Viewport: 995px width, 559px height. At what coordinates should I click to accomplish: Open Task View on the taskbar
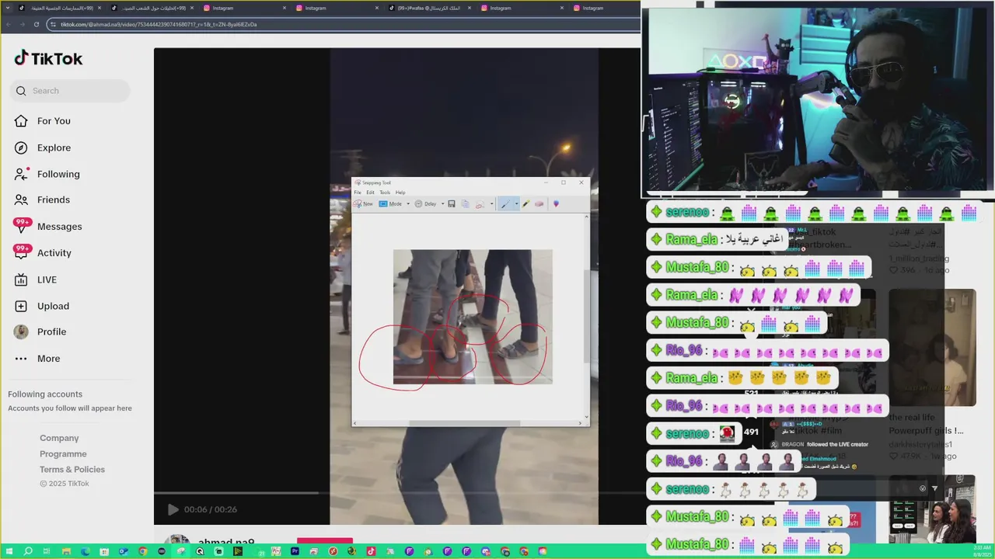(47, 551)
